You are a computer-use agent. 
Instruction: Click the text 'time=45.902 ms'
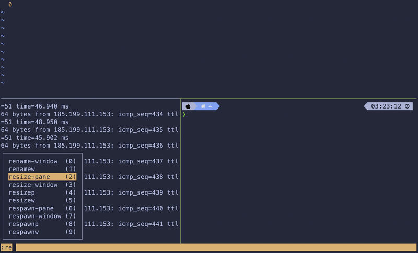click(x=42, y=138)
